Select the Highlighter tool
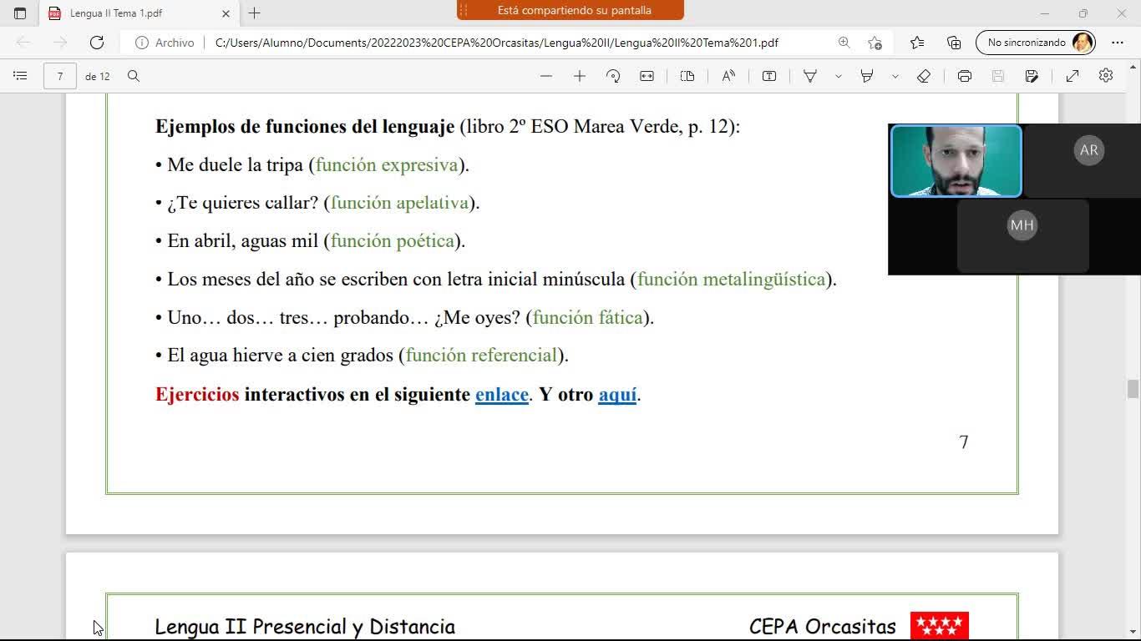Screen dimensions: 1141x641 point(867,76)
